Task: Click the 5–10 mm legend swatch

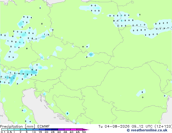Action: pyautogui.click(x=30, y=129)
